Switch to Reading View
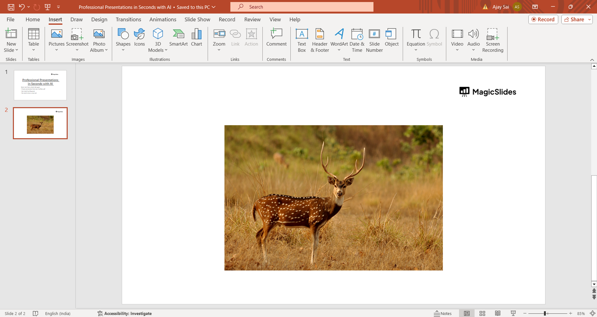Image resolution: width=597 pixels, height=317 pixels. 498,313
